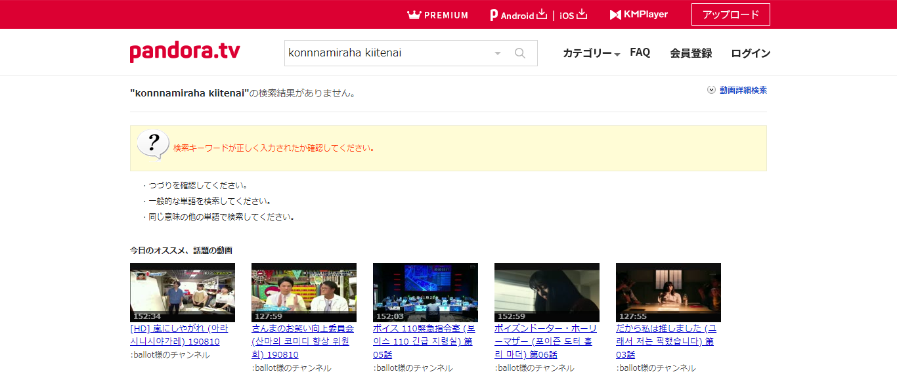This screenshot has height=378, width=897.
Task: Click the search keyword input field
Action: pyautogui.click(x=387, y=53)
